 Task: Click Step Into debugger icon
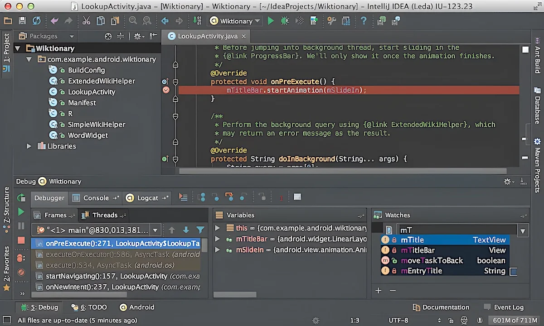coord(216,197)
